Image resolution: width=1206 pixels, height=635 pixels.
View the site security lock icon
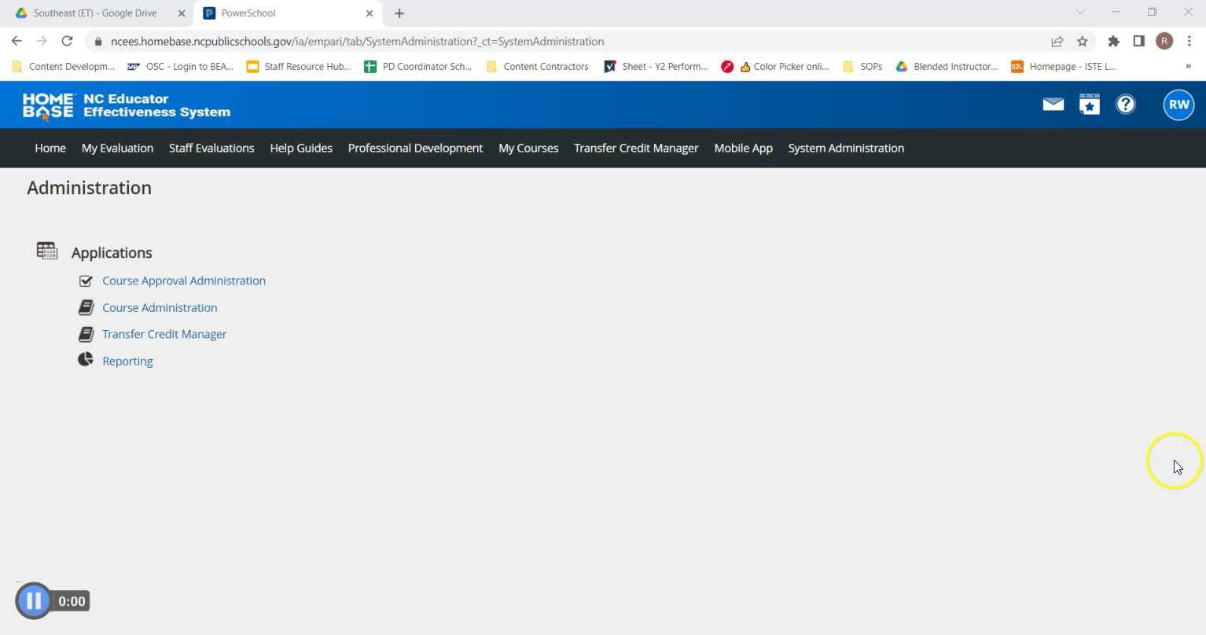tap(98, 42)
